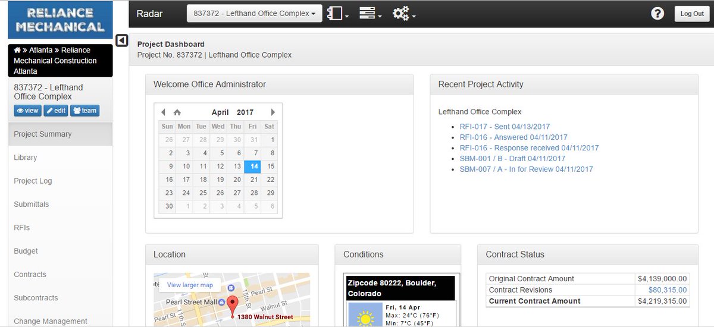Viewport: 714px width, 327px height.
Task: Click the calendar home (today) icon
Action: pos(177,112)
